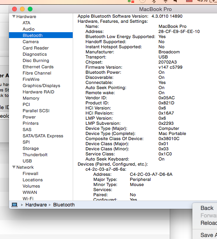217x239 pixels.
Task: Select Volumes under Network
Action: [31, 186]
